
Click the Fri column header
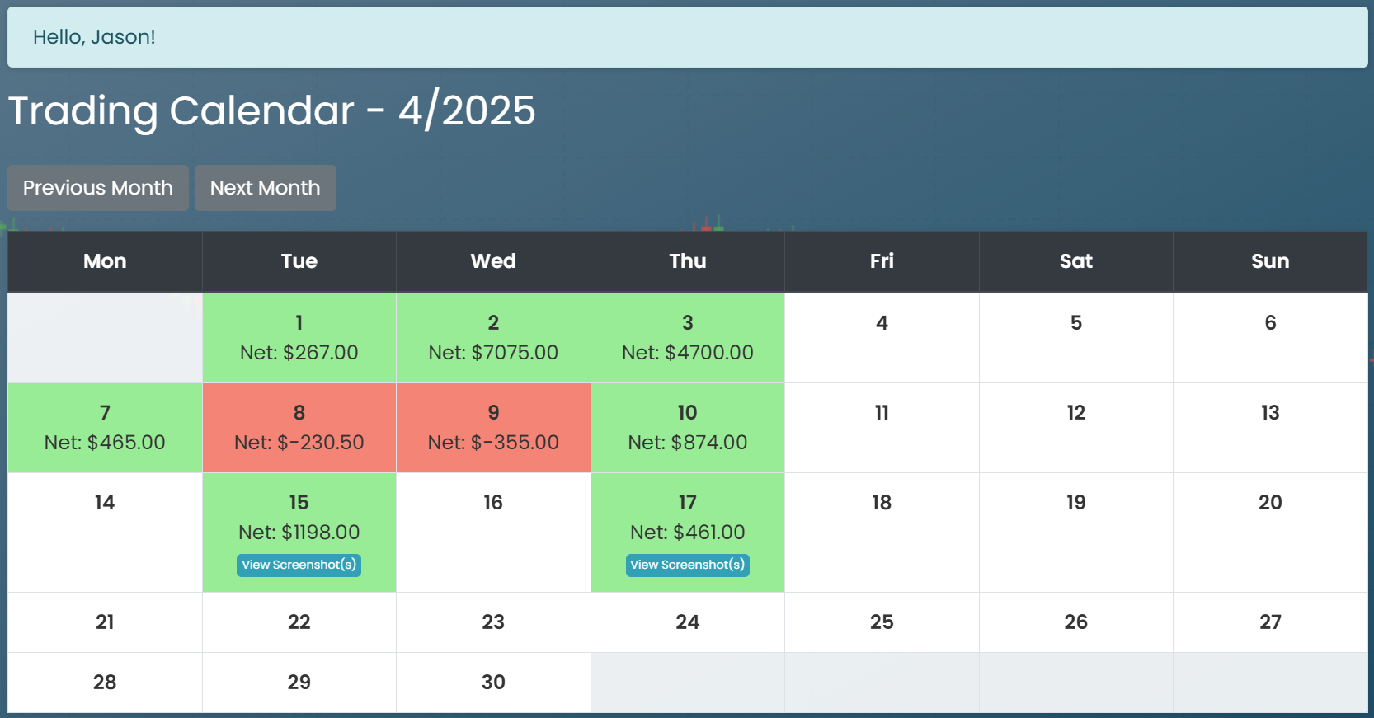[882, 261]
